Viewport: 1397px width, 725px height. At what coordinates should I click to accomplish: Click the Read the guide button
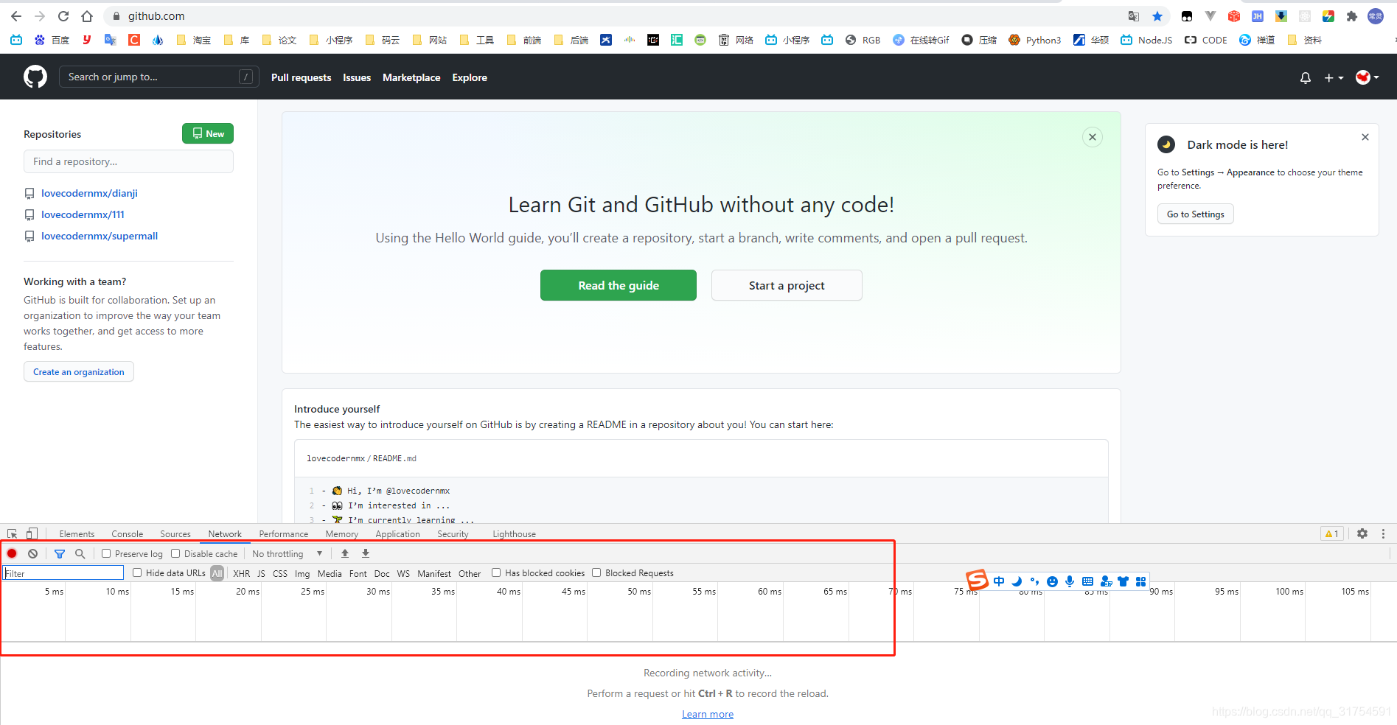tap(619, 285)
